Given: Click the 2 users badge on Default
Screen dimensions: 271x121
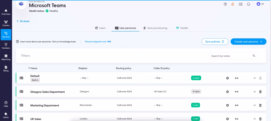Looking at the screenshot, I should coord(196,78).
